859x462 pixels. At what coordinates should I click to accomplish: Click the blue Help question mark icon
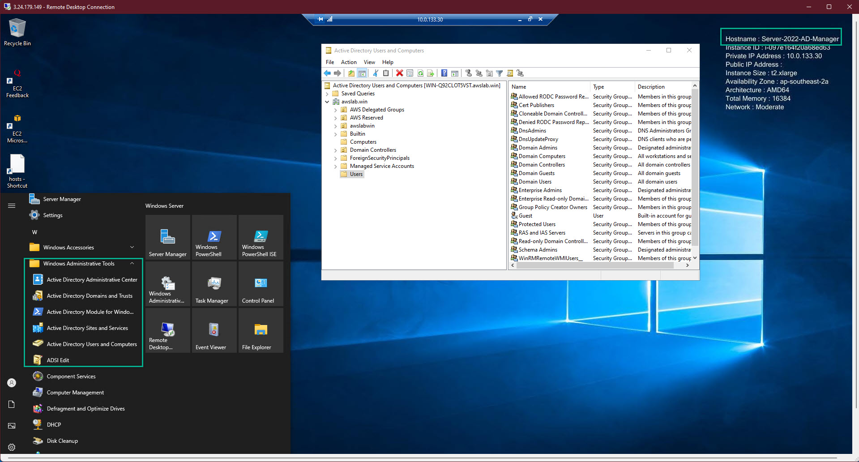click(444, 73)
